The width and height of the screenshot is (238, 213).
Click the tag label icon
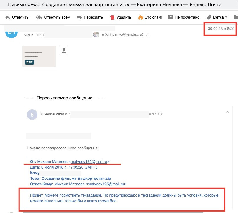click(209, 17)
